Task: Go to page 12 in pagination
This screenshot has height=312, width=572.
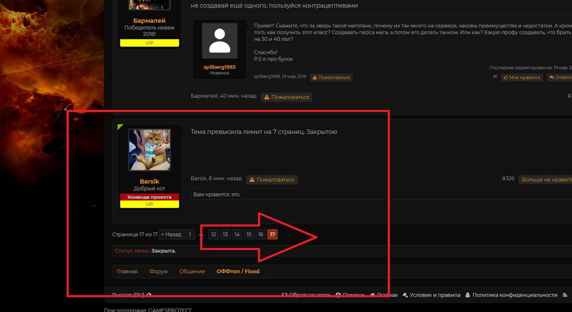Action: click(213, 235)
